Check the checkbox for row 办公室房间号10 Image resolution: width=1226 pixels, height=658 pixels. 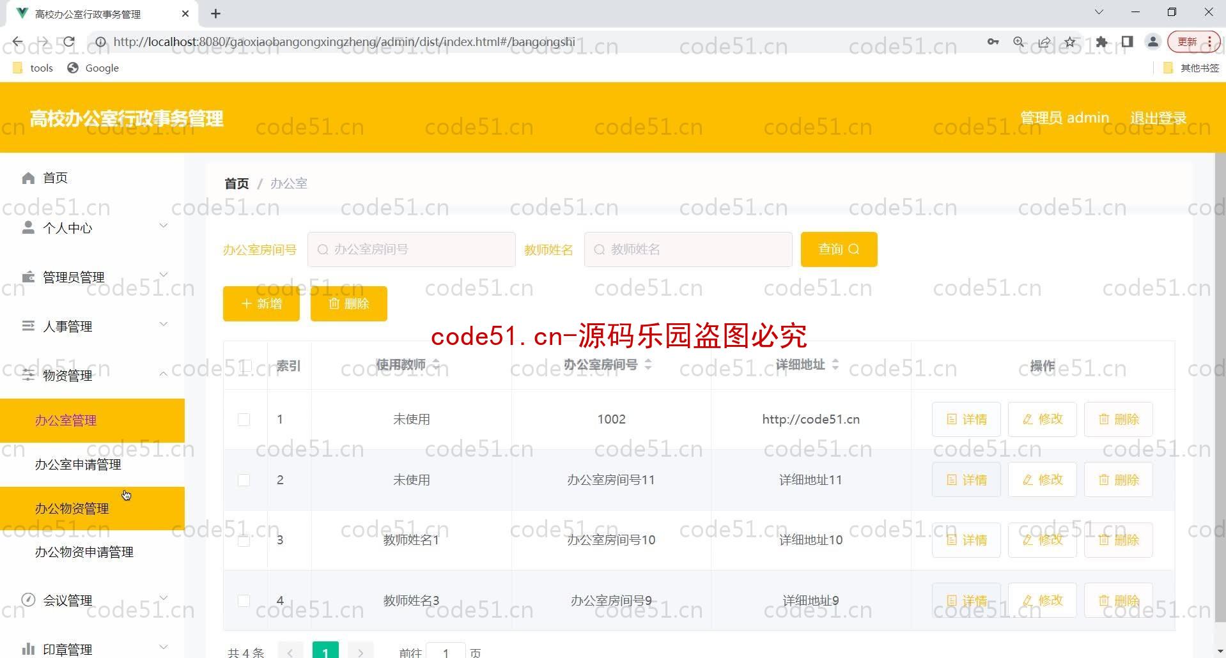coord(244,540)
